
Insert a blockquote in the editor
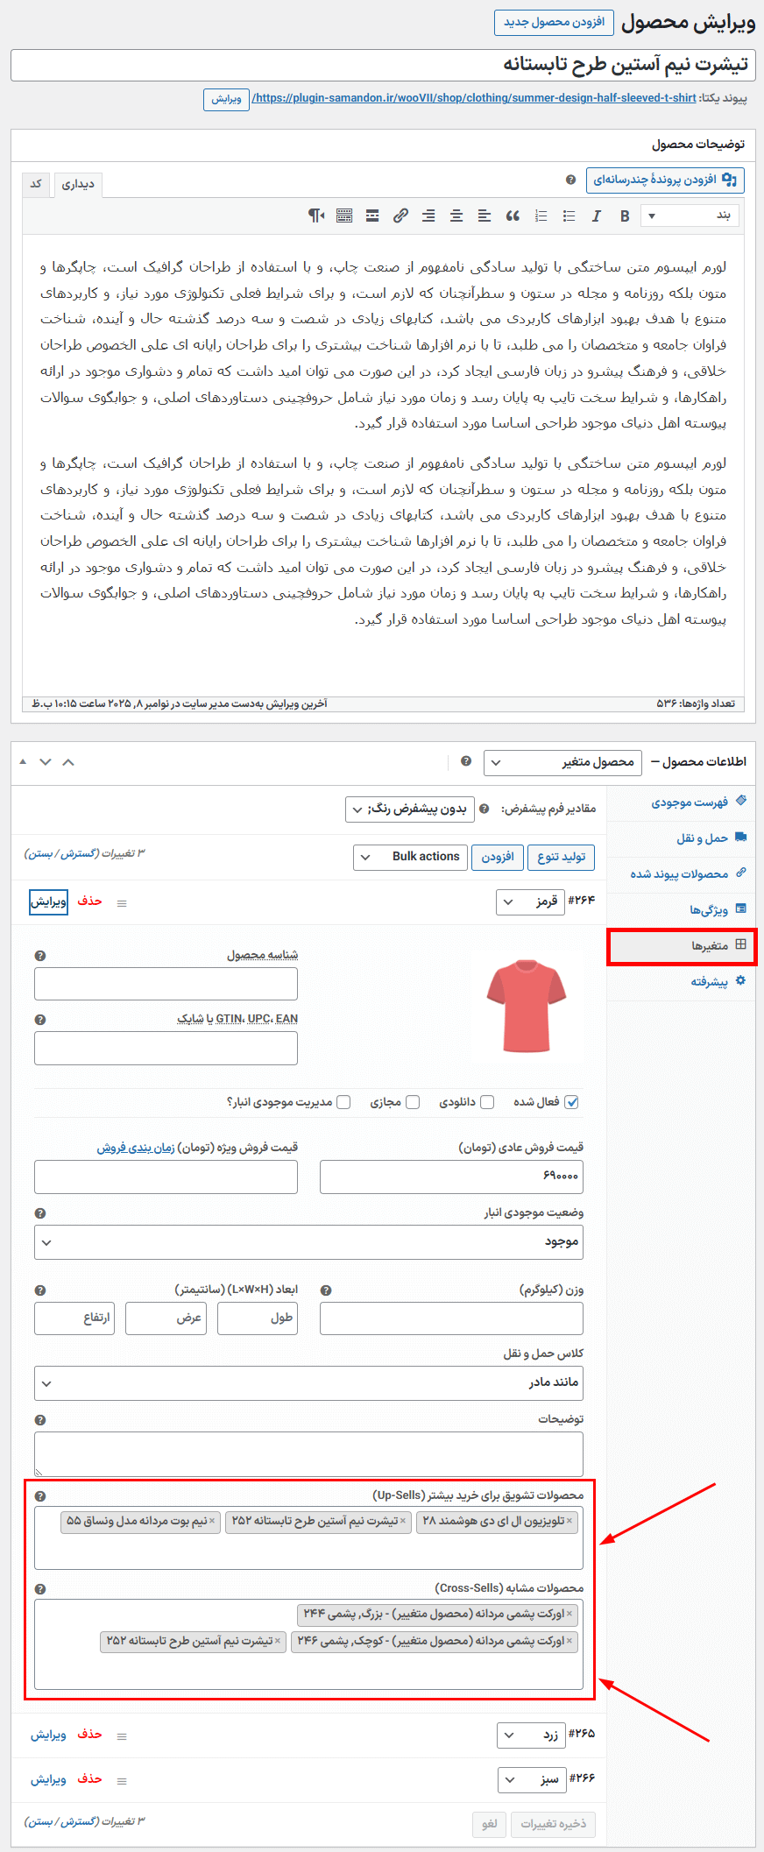513,216
